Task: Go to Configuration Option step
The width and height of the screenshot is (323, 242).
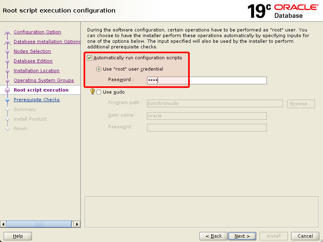Action: click(38, 32)
